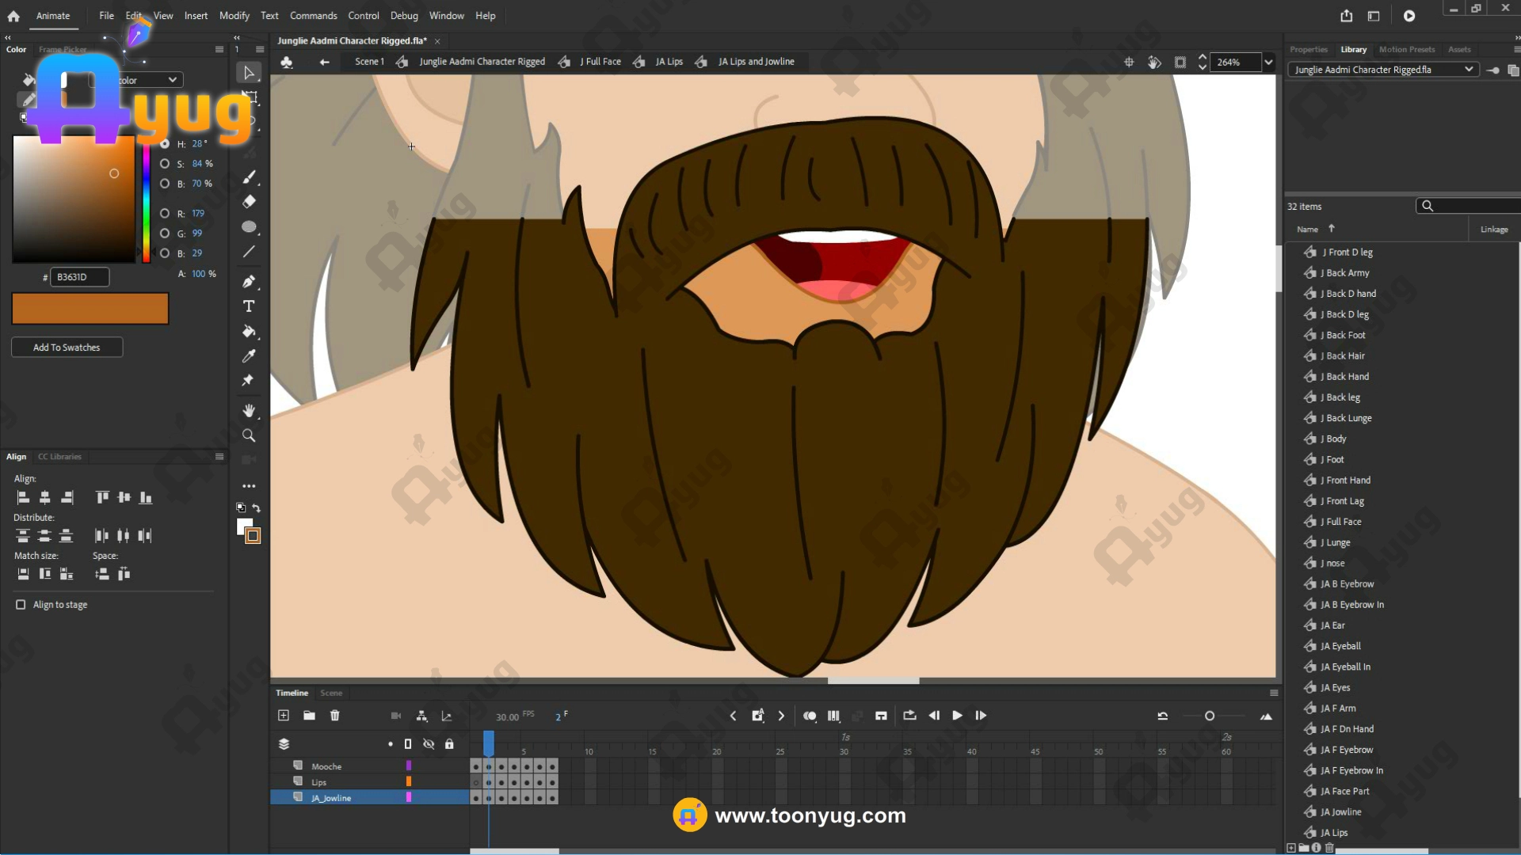Delete layer using timeline trash icon

[x=335, y=716]
